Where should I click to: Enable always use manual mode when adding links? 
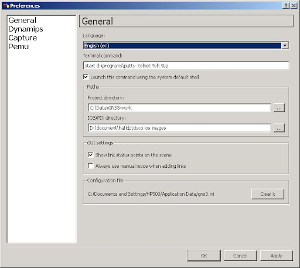[90, 166]
